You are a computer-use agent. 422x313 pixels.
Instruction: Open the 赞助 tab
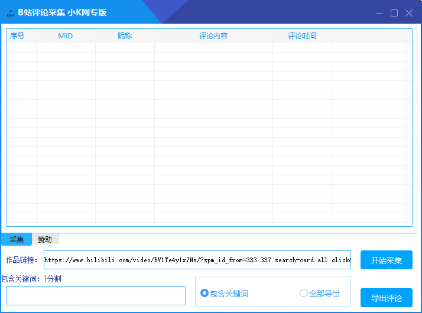pos(45,240)
